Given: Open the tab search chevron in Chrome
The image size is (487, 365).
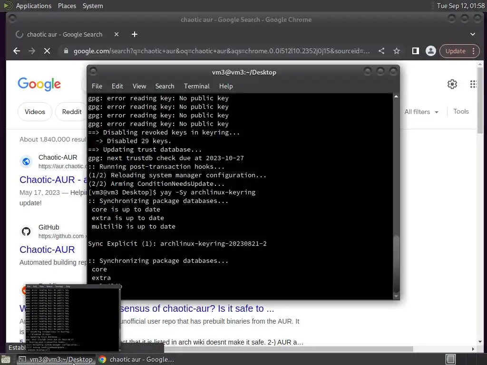Looking at the screenshot, I should (472, 34).
